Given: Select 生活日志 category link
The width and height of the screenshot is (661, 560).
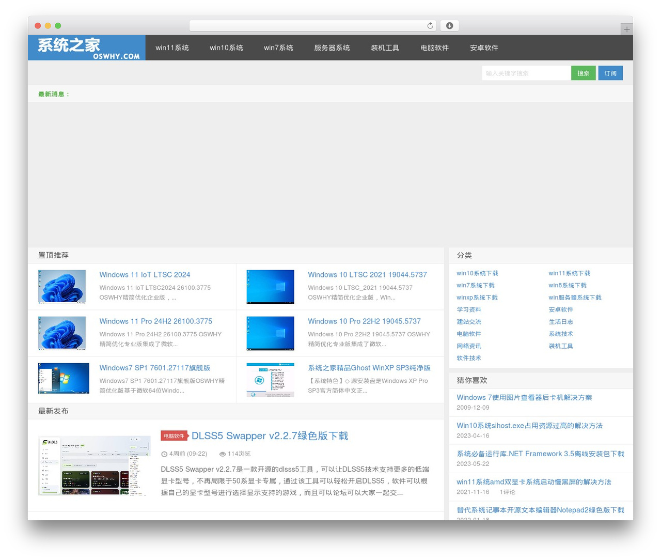Looking at the screenshot, I should (x=561, y=322).
